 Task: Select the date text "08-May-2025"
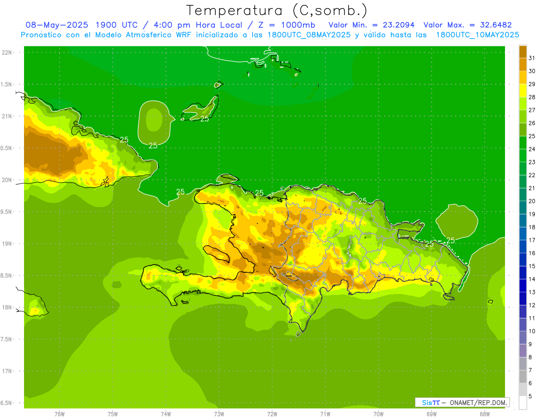click(x=58, y=25)
